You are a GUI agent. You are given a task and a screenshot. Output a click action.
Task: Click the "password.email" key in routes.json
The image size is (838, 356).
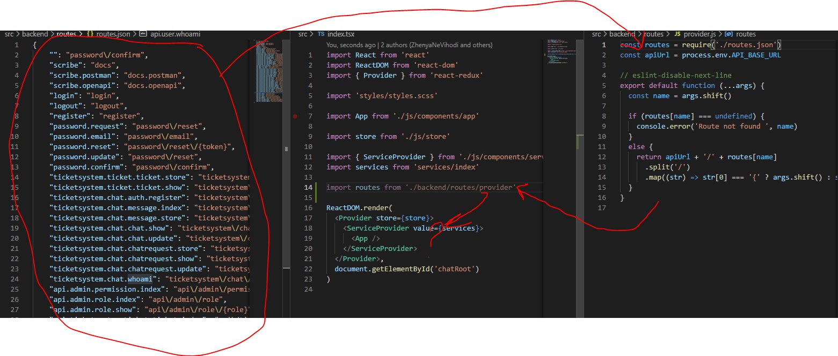[x=82, y=137]
